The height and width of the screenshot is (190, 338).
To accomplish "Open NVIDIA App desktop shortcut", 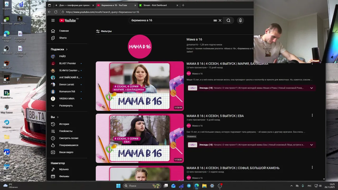I will click(7, 21).
